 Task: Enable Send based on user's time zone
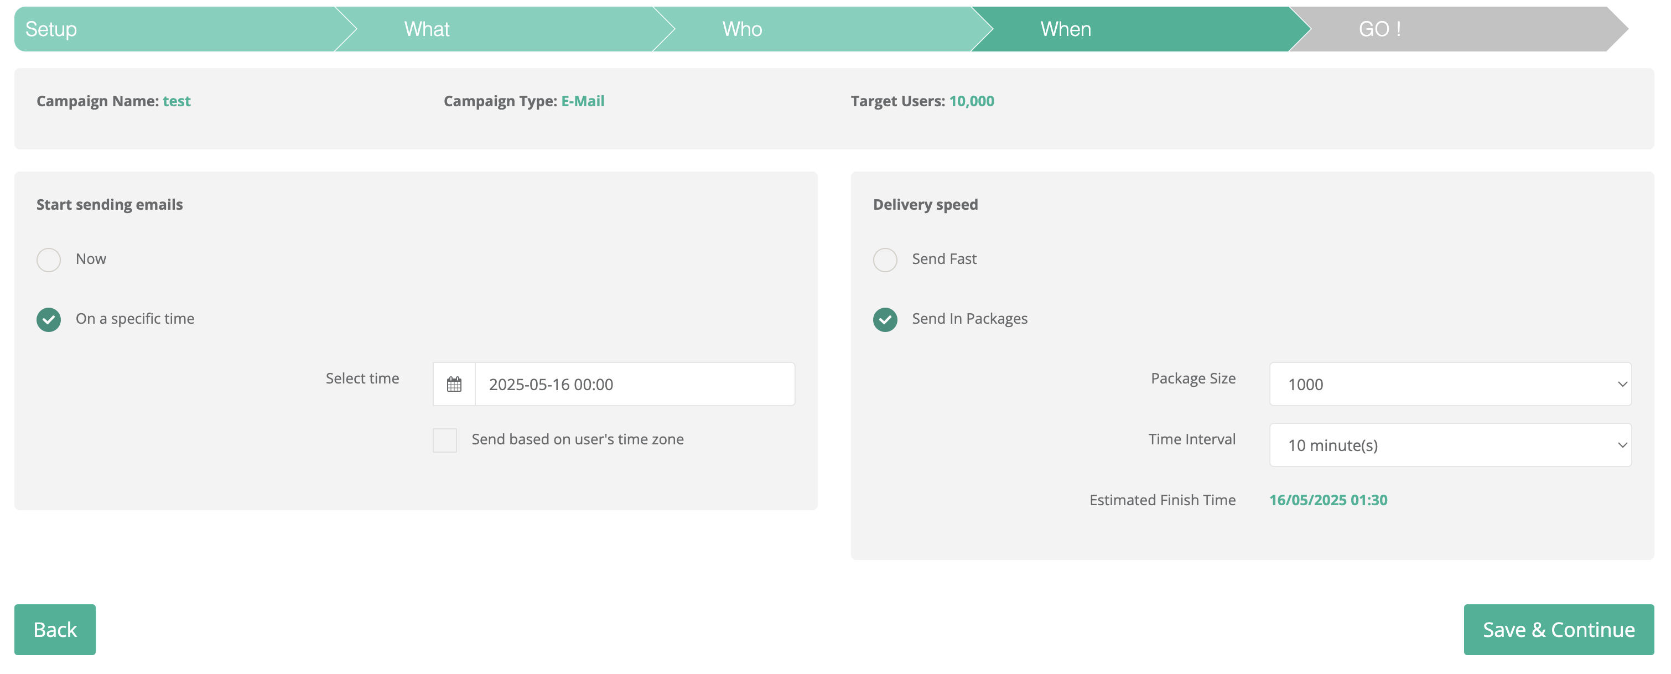(x=445, y=440)
